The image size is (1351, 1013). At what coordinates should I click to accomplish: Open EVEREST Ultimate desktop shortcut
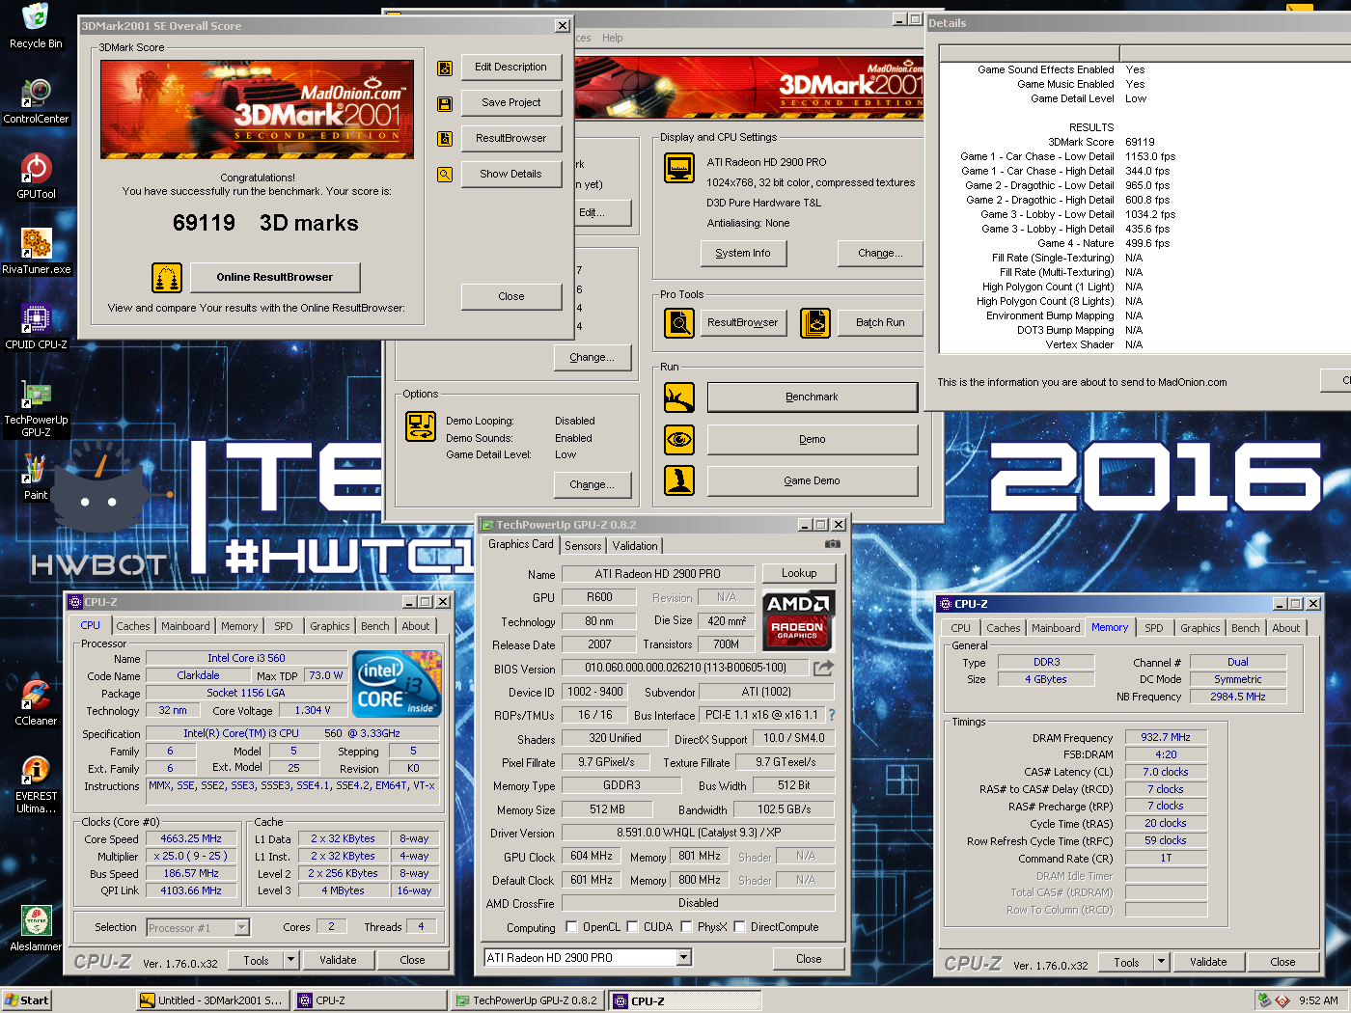coord(36,784)
